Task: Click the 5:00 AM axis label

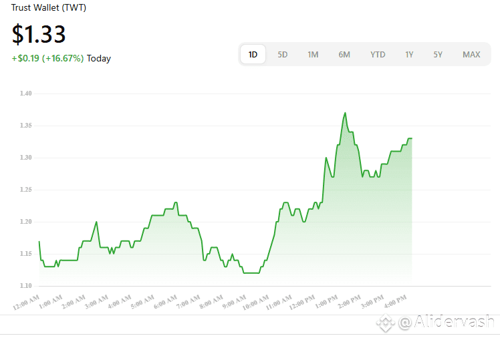Action: (142, 302)
